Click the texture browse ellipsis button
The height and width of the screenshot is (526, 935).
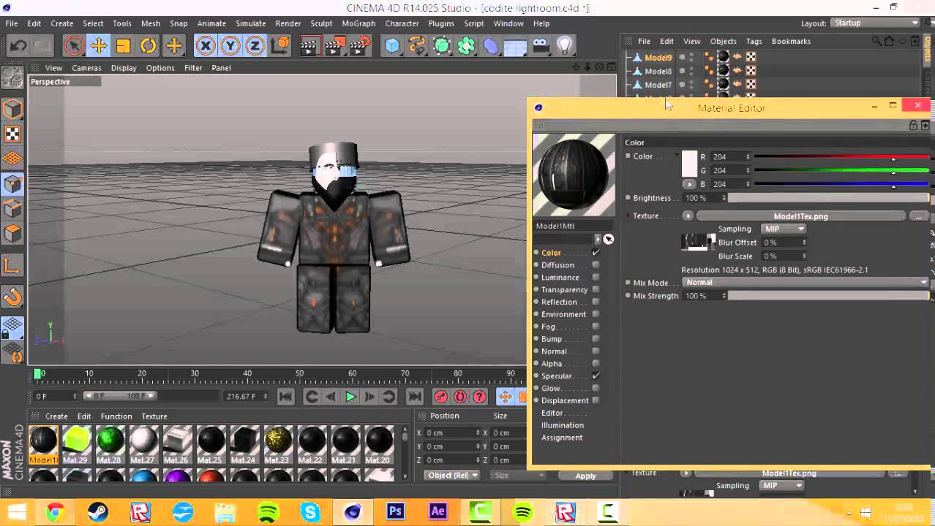pos(918,216)
